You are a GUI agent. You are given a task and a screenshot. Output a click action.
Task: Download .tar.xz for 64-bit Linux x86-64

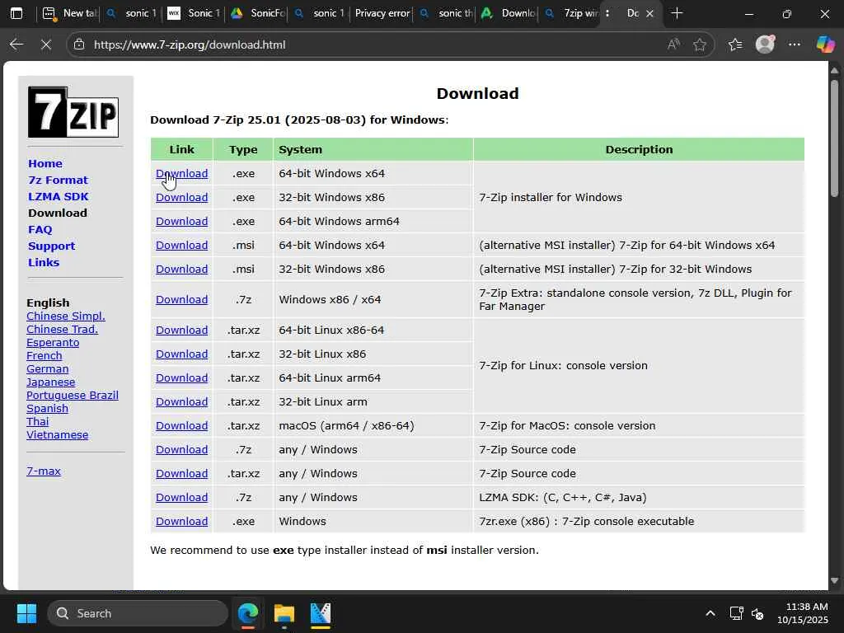coord(182,330)
